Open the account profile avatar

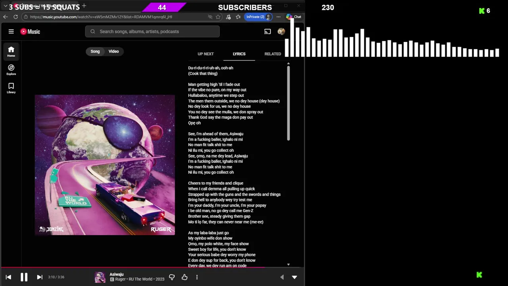281,31
